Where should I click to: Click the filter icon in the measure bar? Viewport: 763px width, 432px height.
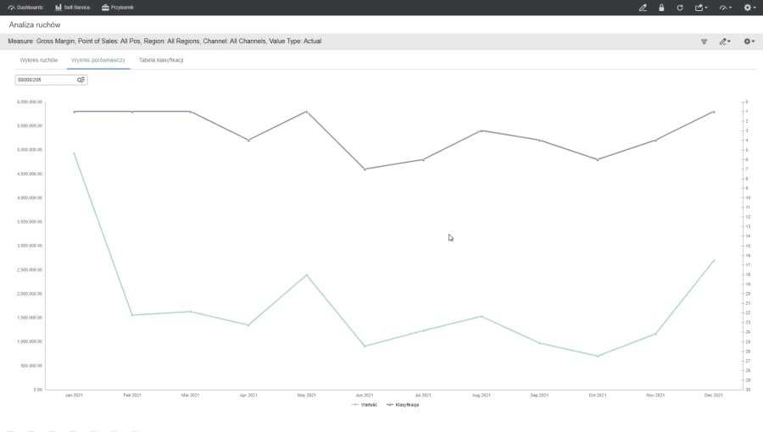coord(705,42)
